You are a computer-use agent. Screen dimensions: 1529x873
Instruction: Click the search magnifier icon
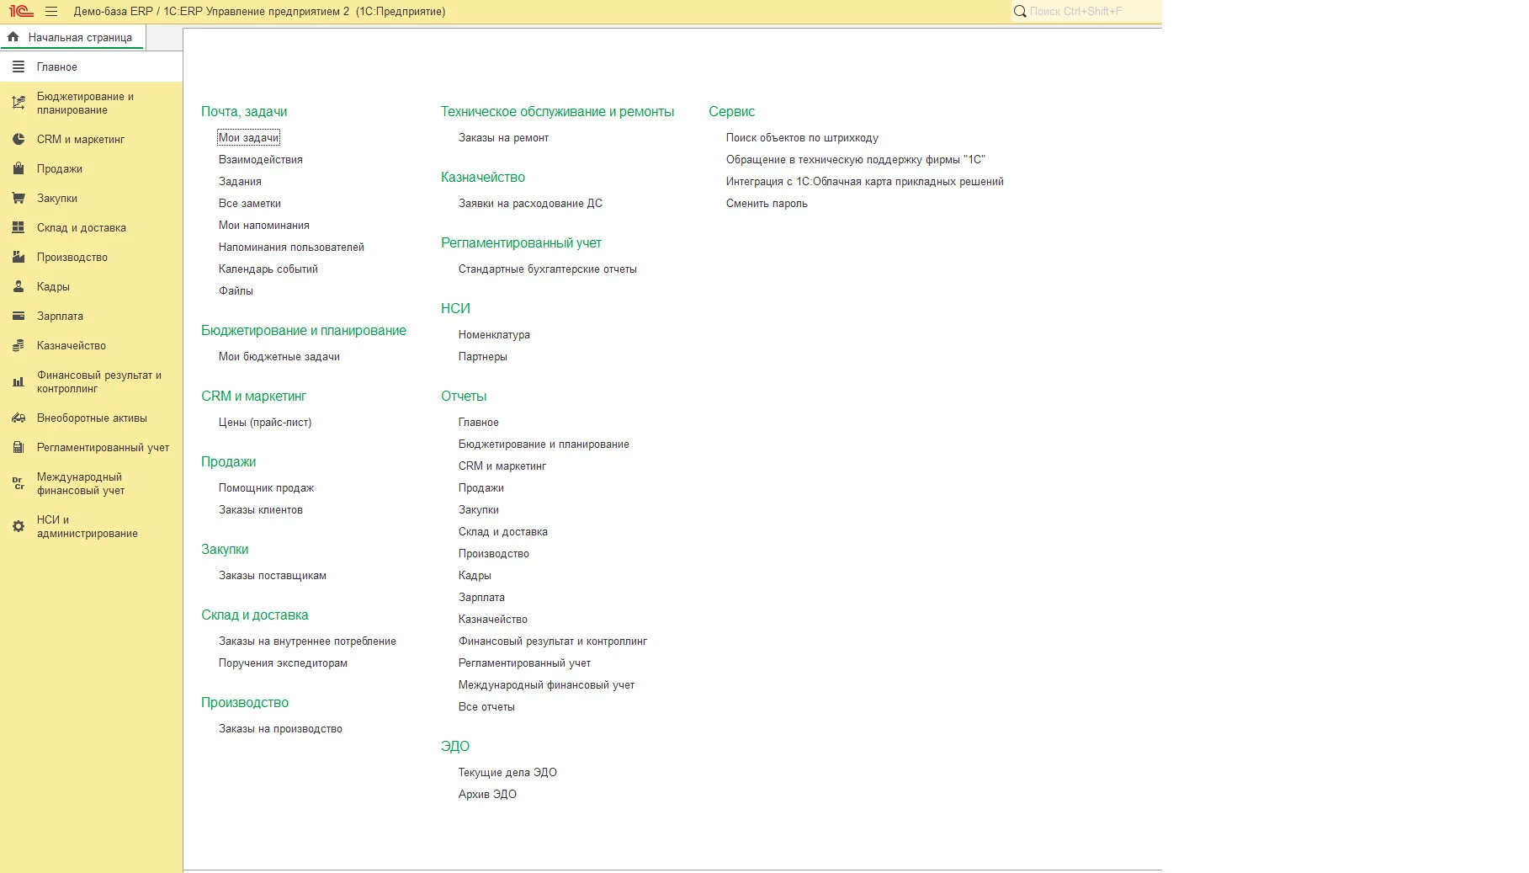[x=1020, y=12]
